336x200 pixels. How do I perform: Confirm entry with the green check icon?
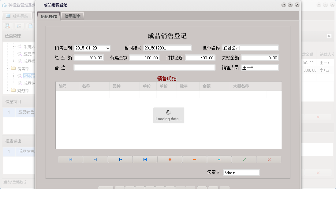[244, 159]
